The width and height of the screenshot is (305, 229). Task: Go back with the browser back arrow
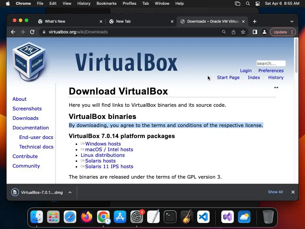pyautogui.click(x=13, y=32)
